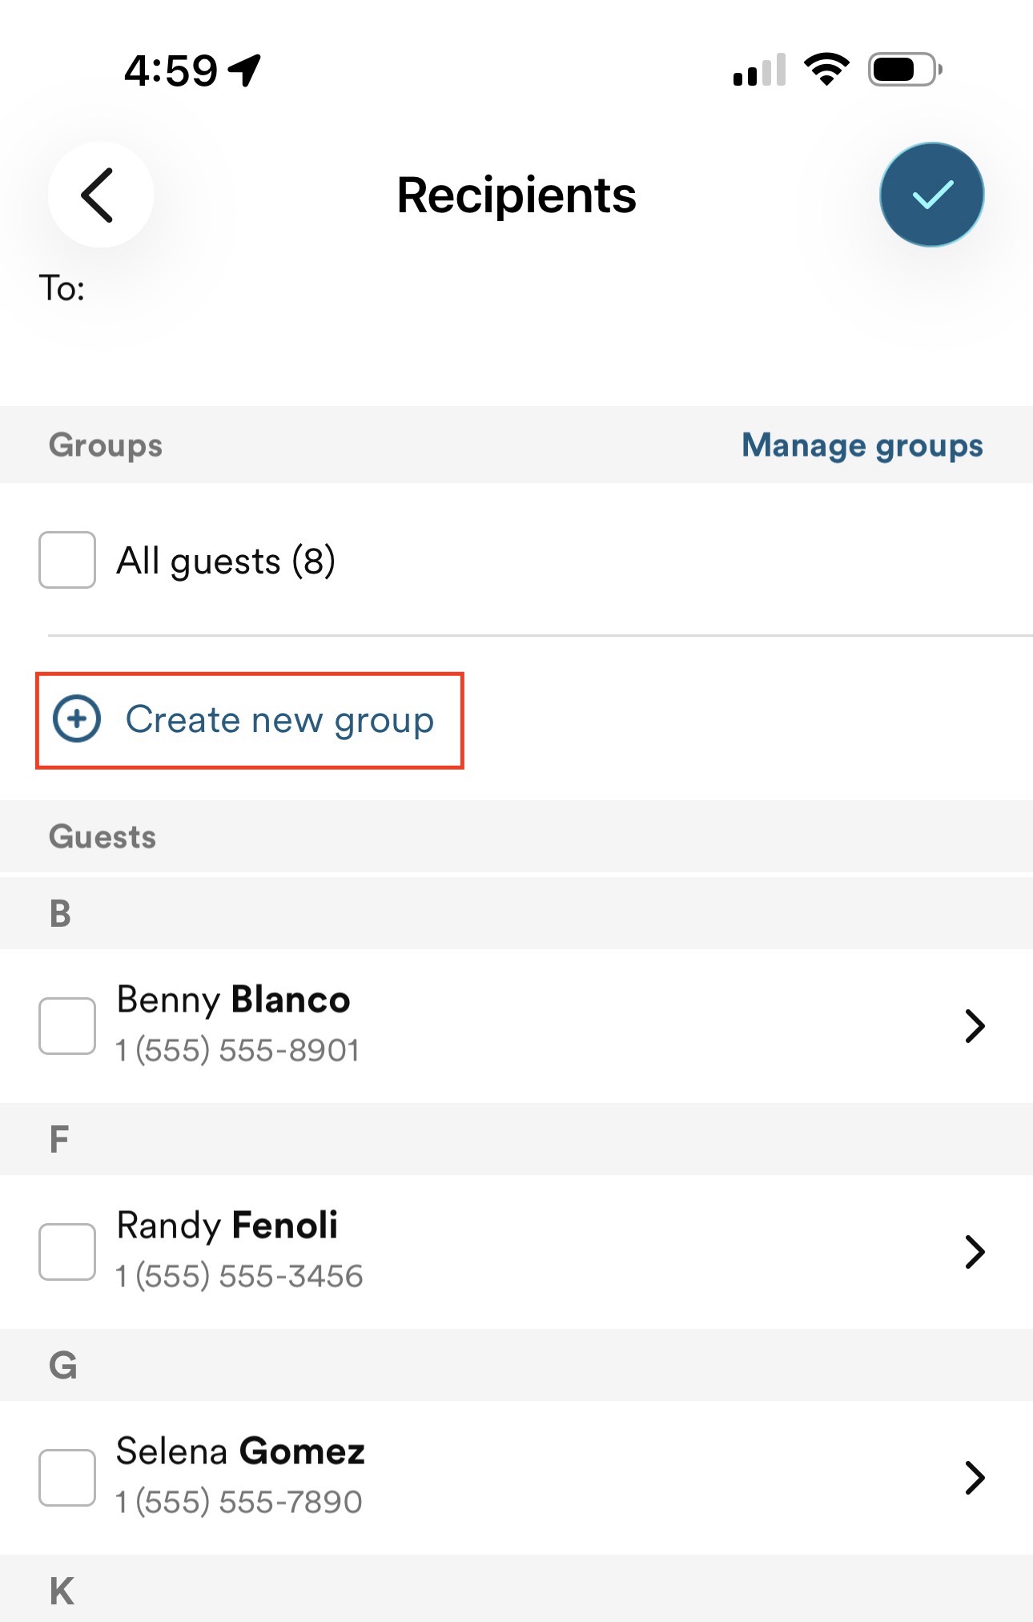Tick the Selena Gomez checkbox
Image resolution: width=1033 pixels, height=1622 pixels.
click(67, 1477)
